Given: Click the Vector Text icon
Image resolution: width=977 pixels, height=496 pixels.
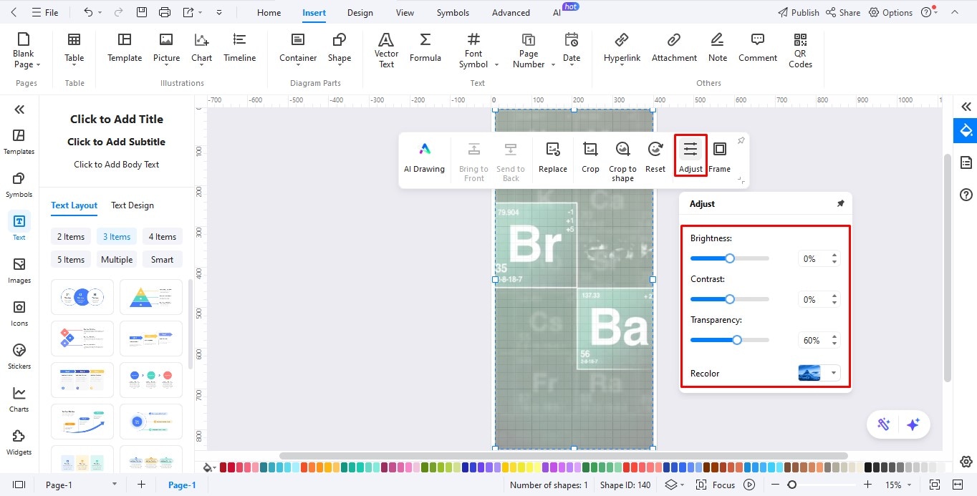Looking at the screenshot, I should 386,50.
